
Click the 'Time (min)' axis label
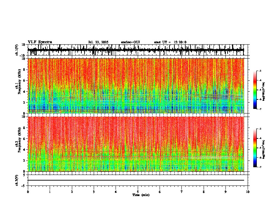[141, 195]
